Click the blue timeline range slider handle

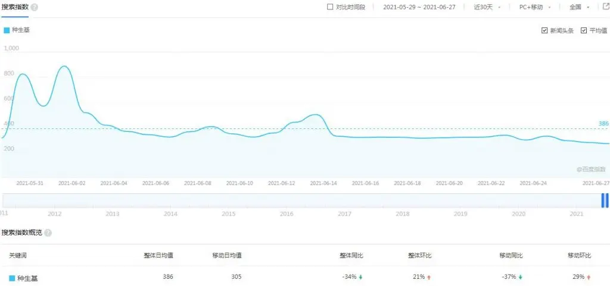[x=605, y=201]
